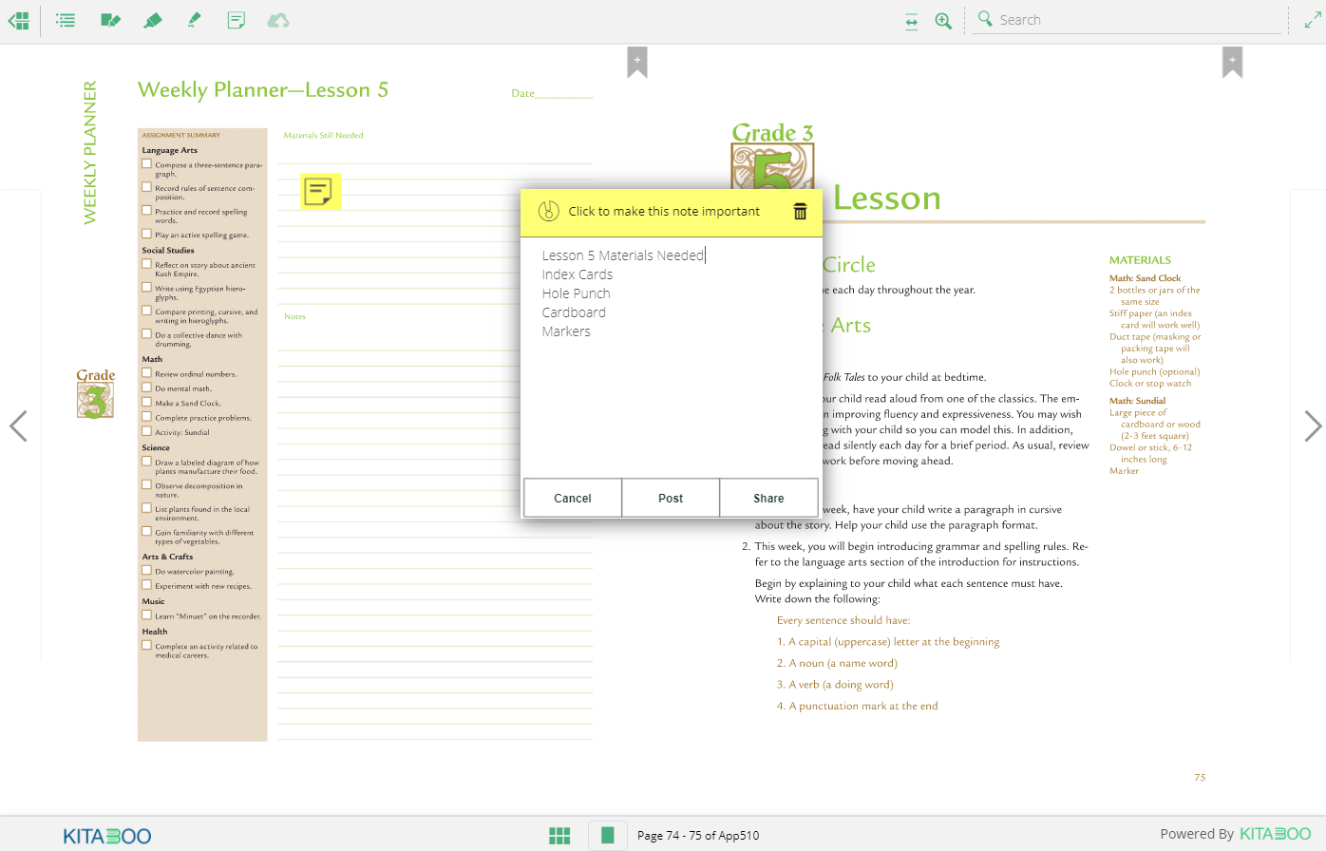Check 'Learn Minuet on the recorder'

click(x=146, y=615)
